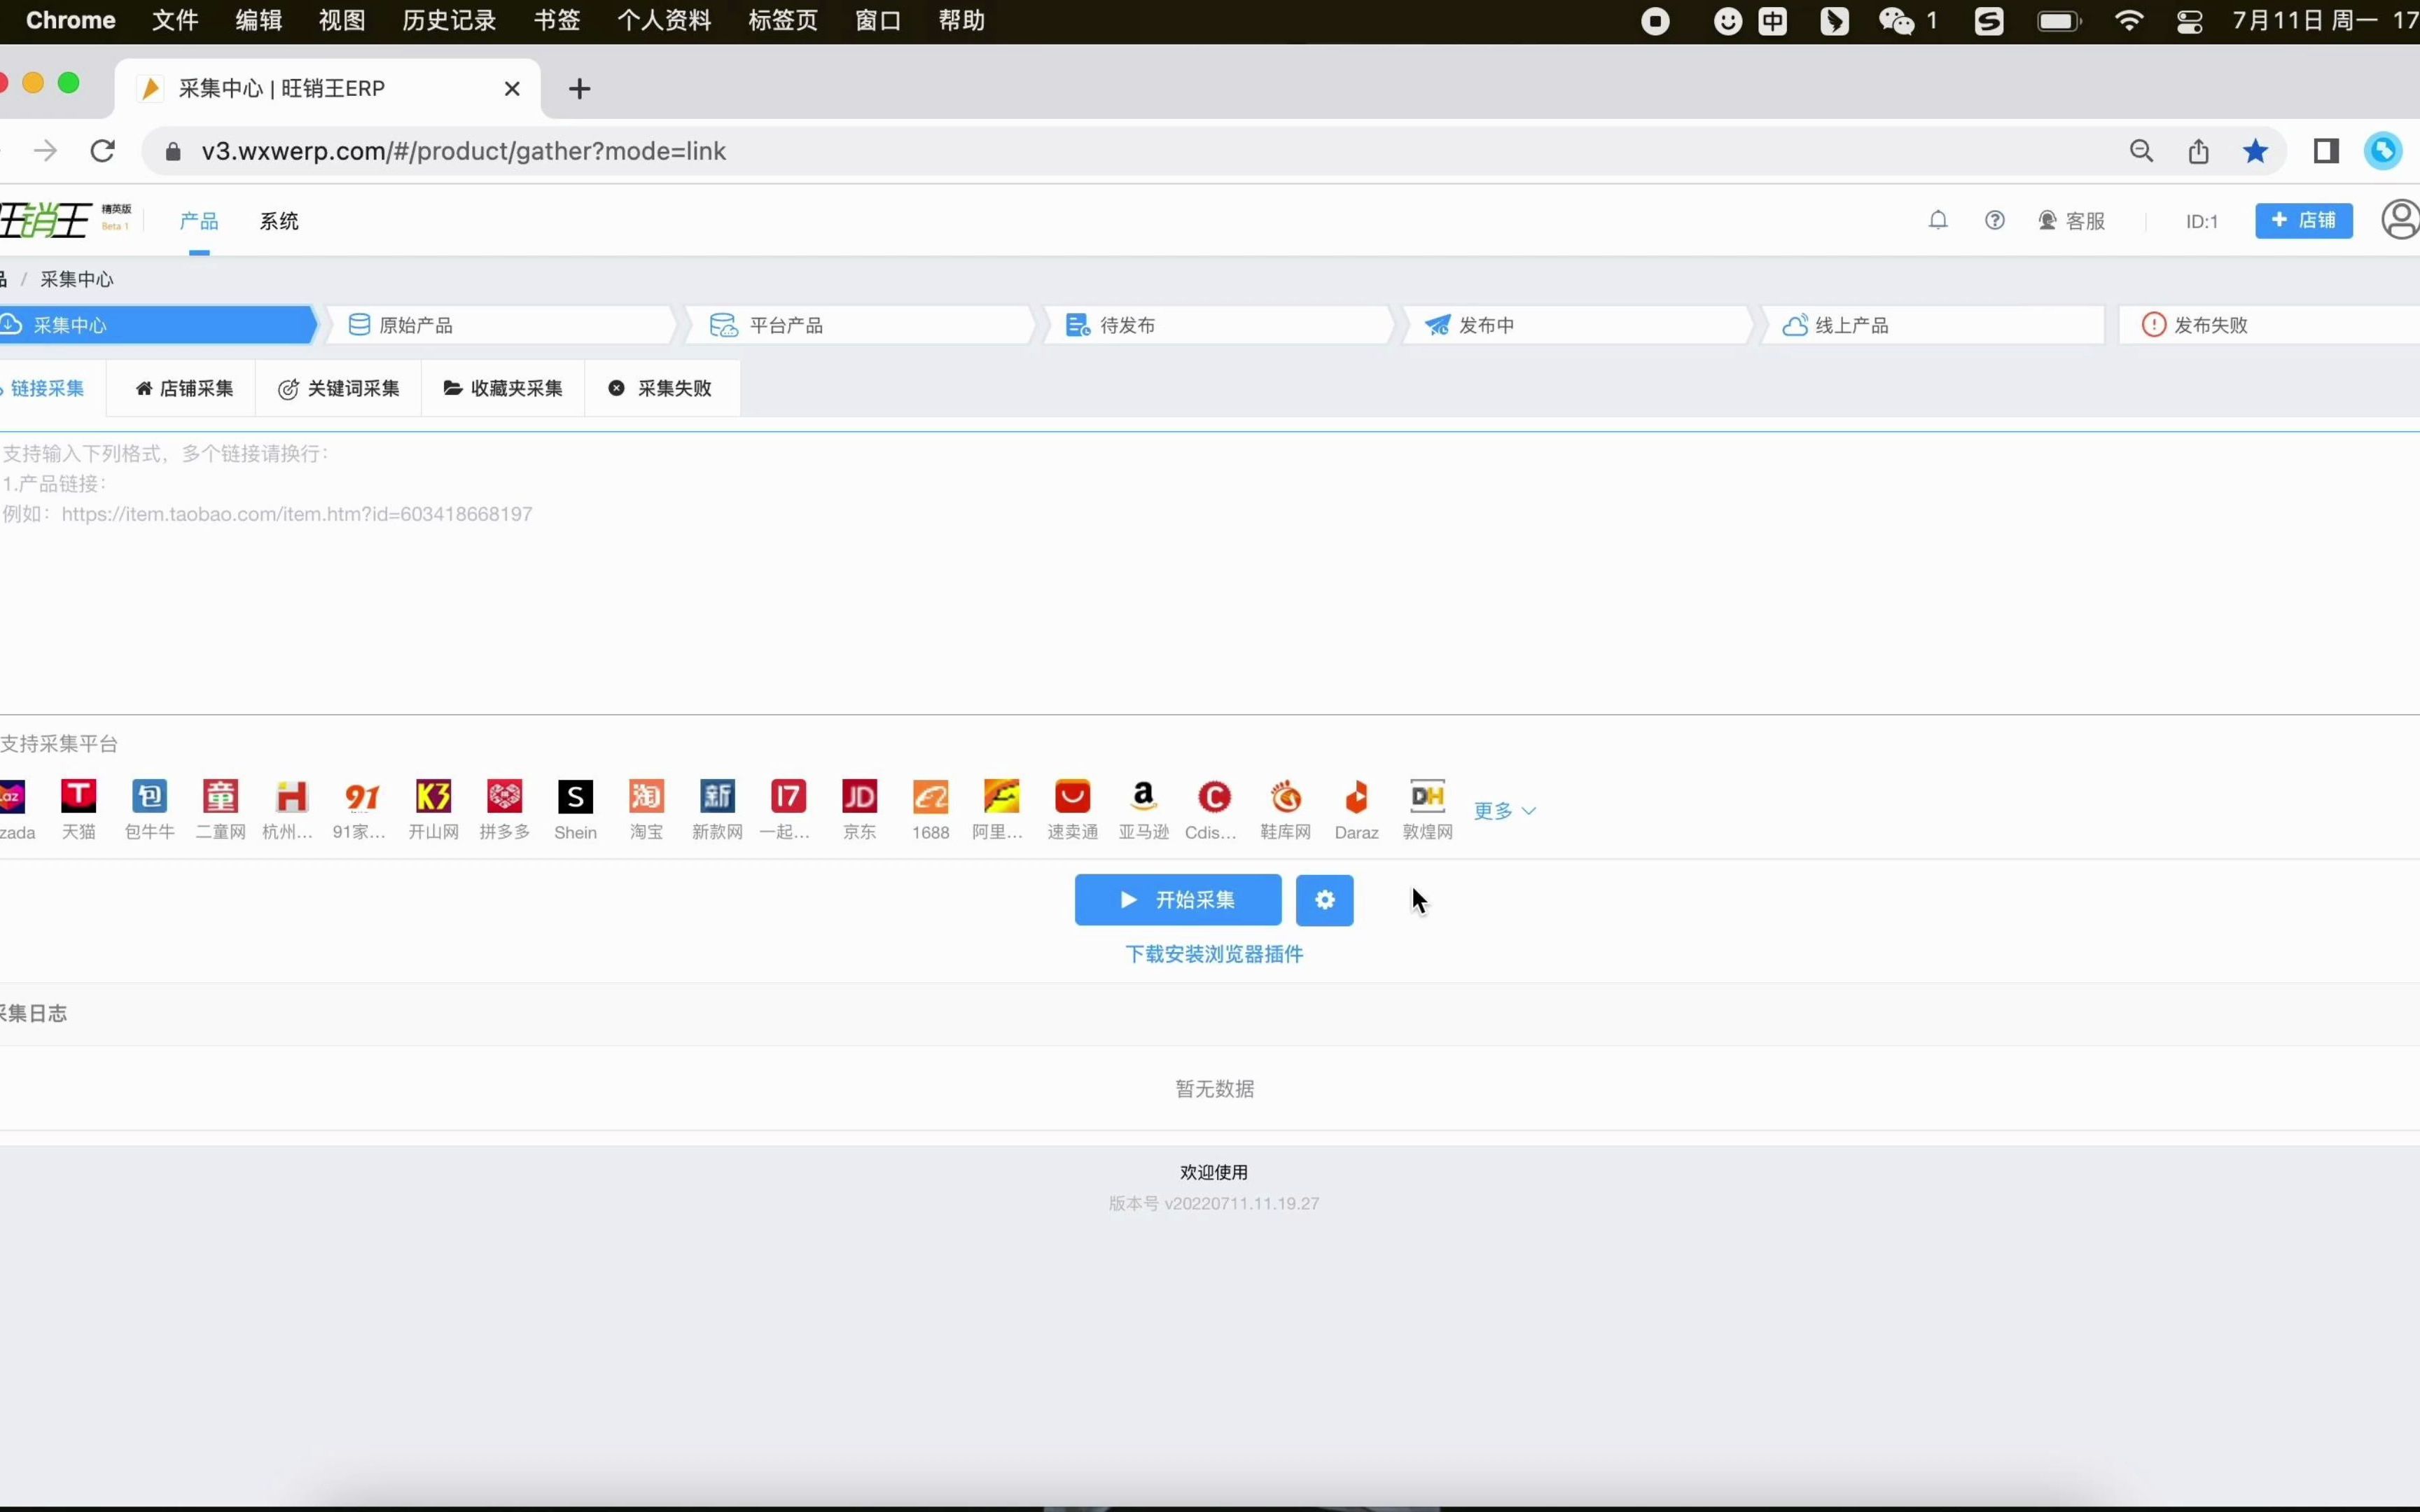Open the 下载安装浏览器插件 link

tap(1214, 954)
